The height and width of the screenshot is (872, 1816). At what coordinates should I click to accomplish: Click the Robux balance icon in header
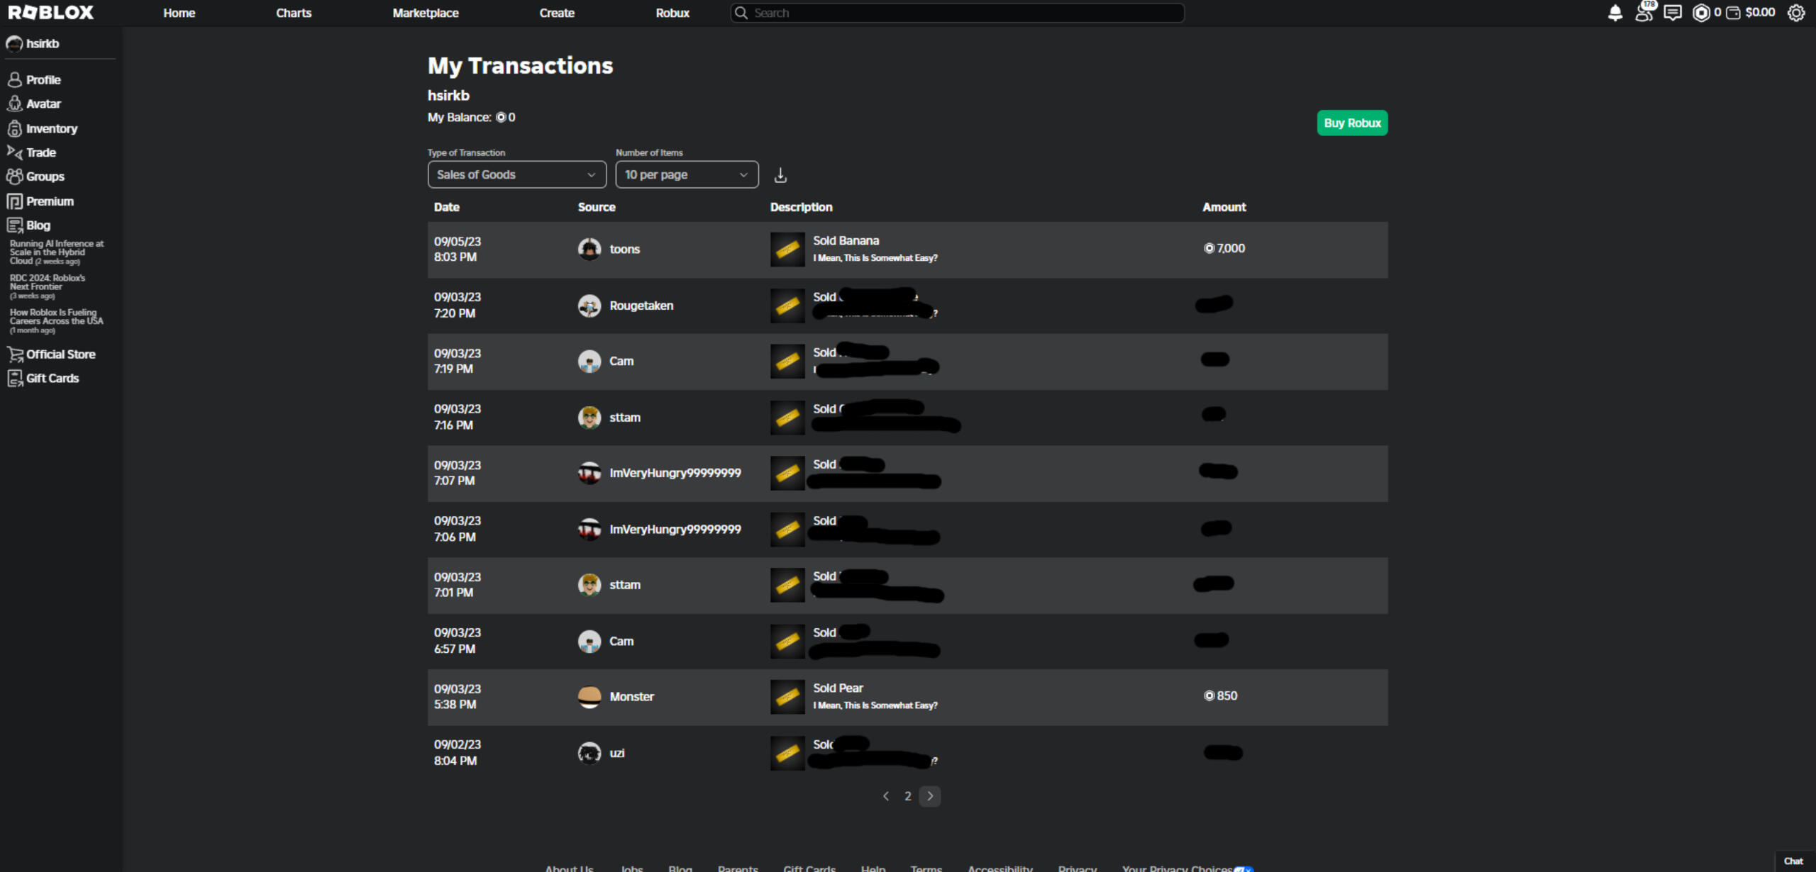coord(1700,13)
